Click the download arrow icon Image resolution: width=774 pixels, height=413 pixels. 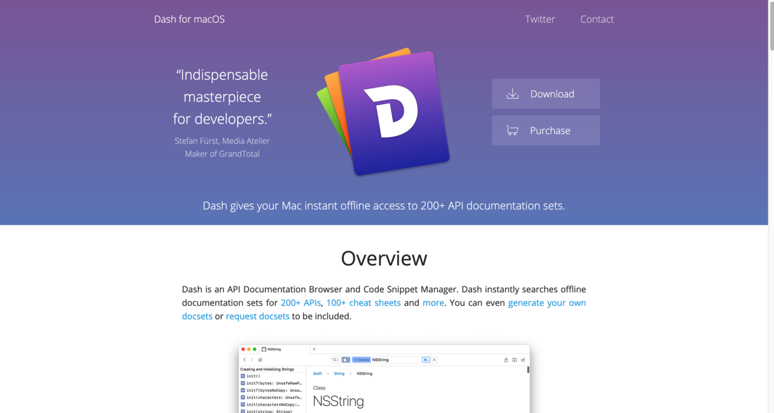tap(512, 94)
